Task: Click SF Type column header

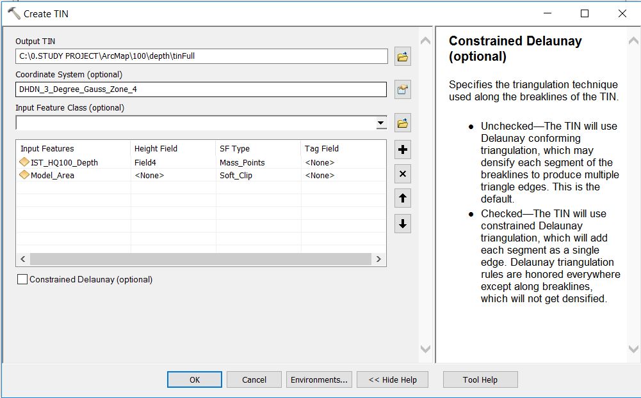Action: [258, 148]
